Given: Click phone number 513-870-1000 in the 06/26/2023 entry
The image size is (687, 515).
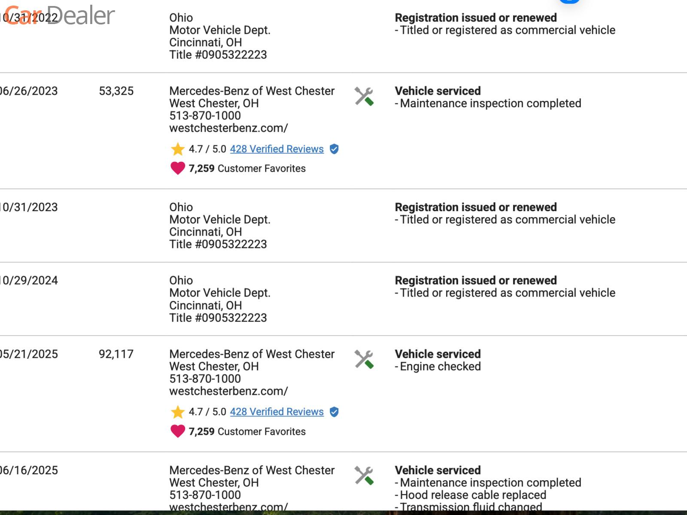Looking at the screenshot, I should click(x=205, y=115).
